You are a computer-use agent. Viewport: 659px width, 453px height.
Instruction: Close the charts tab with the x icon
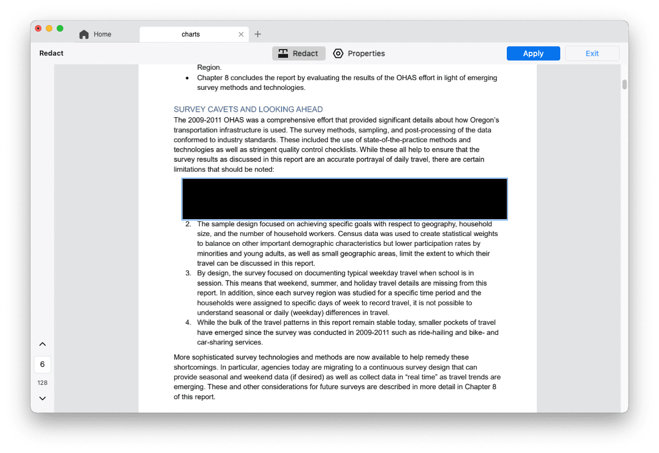(x=241, y=34)
